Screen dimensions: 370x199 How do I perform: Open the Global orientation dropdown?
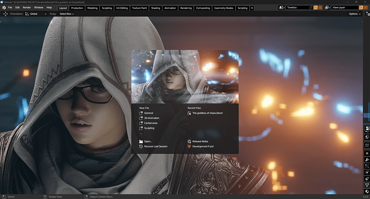tap(36, 14)
